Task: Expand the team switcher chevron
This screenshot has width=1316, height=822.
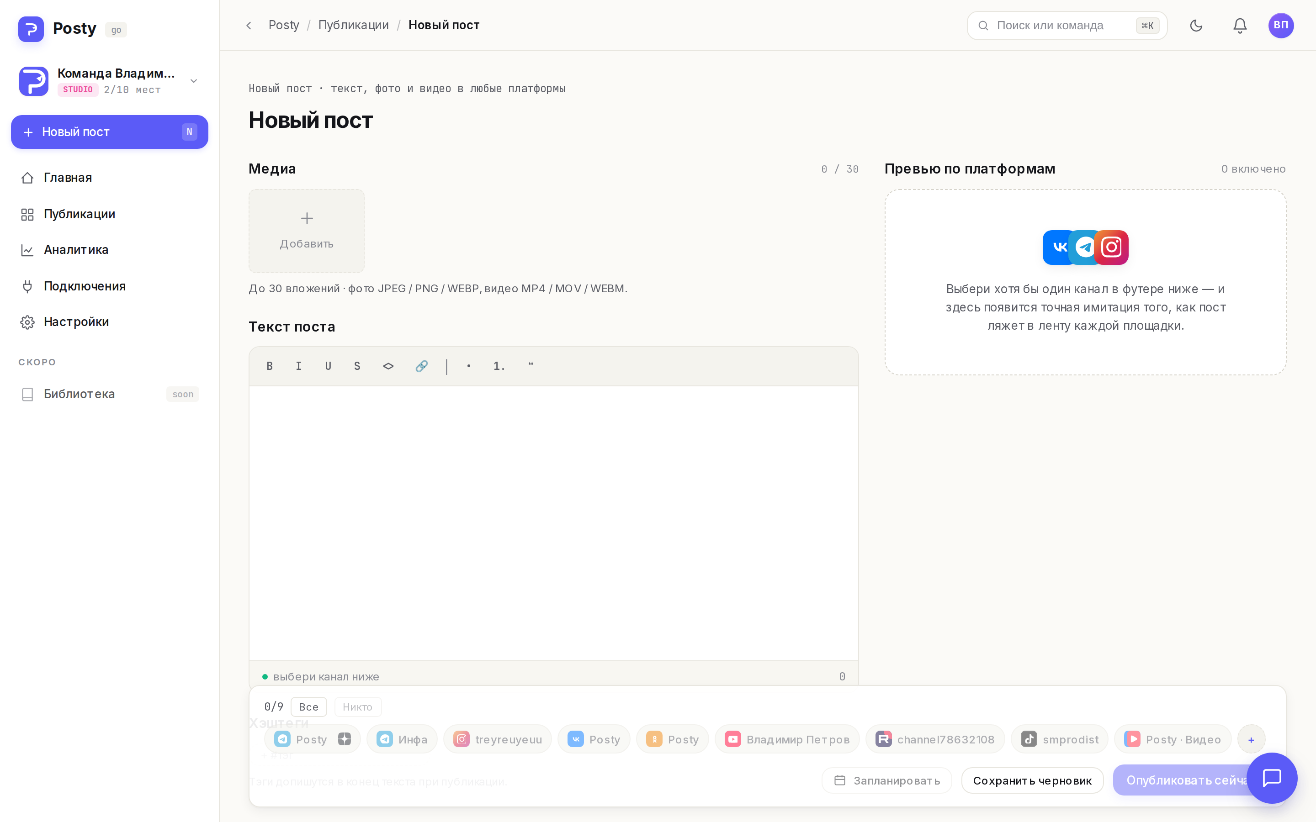Action: 194,81
